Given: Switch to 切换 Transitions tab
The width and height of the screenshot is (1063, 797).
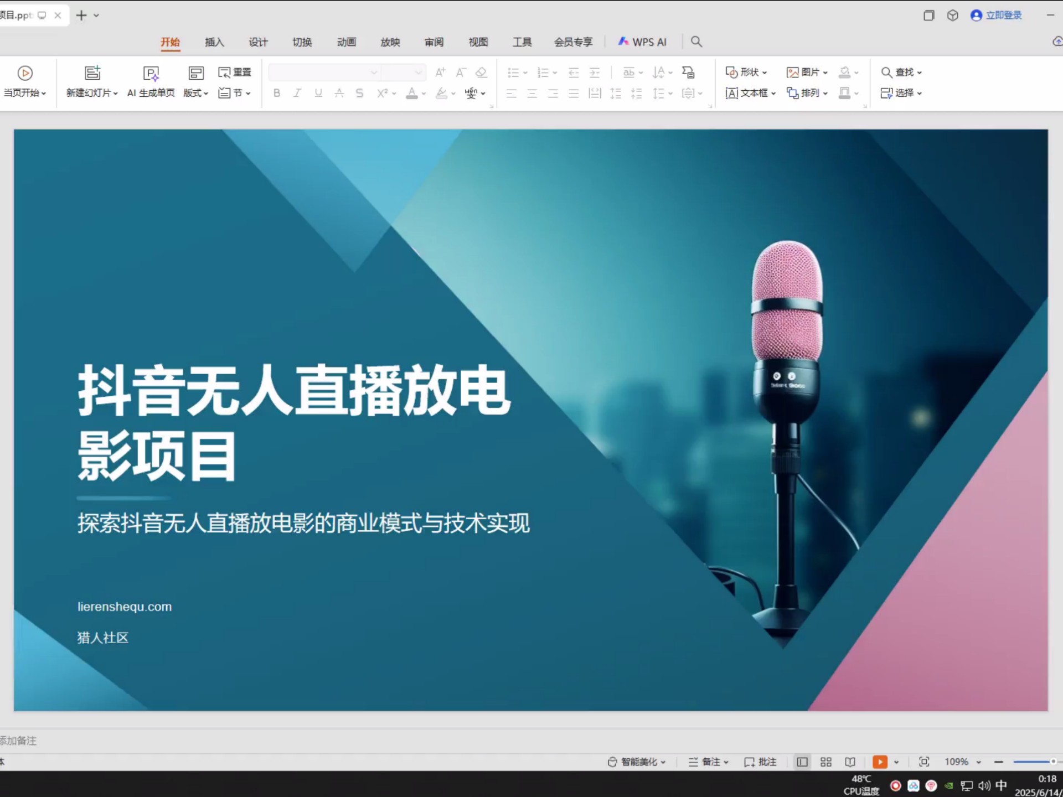Looking at the screenshot, I should click(x=302, y=42).
